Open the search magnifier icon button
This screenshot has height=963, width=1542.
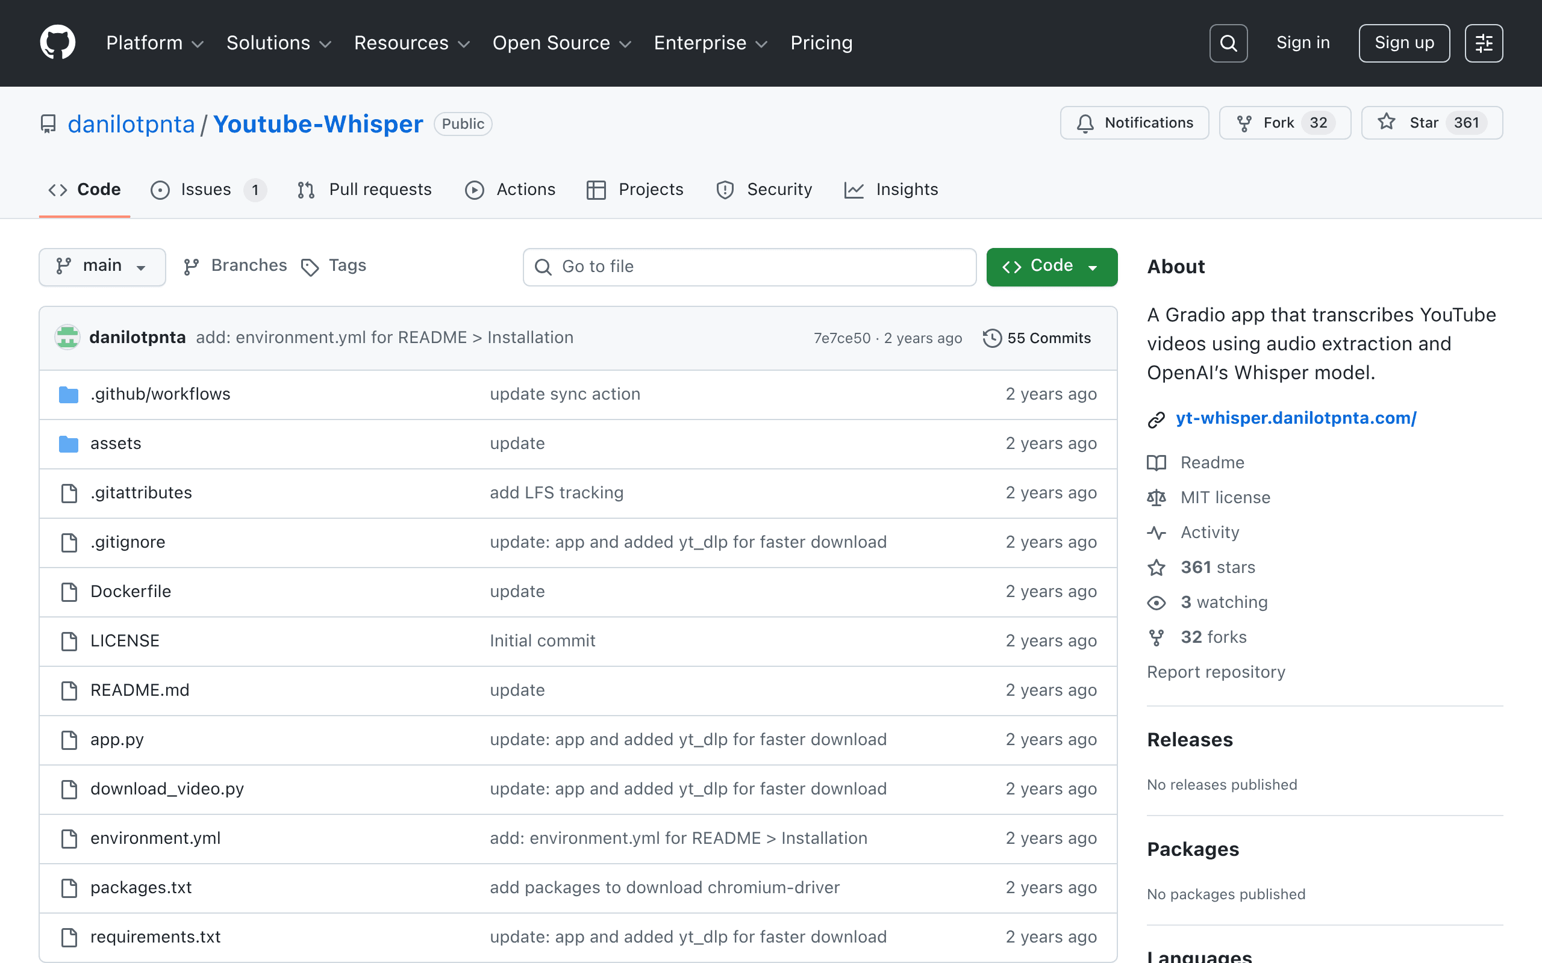click(1228, 43)
